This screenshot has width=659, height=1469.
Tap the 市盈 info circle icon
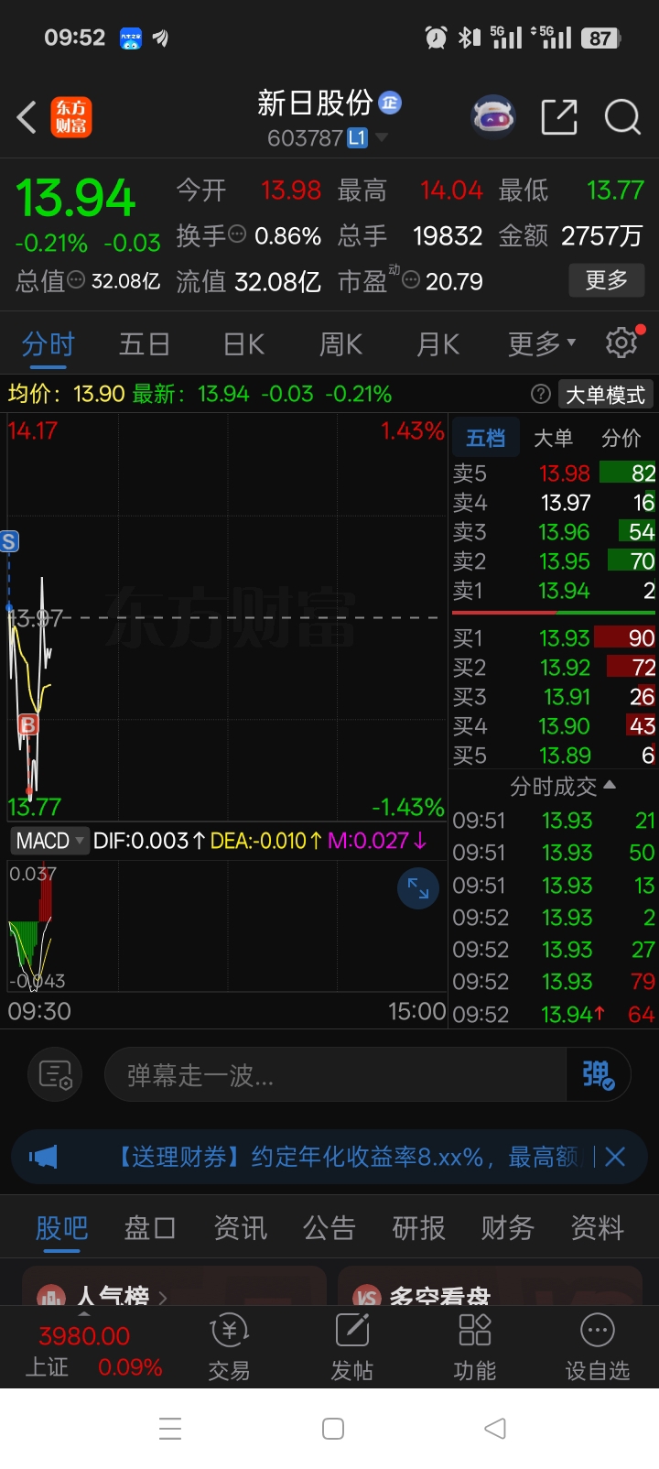tap(411, 279)
